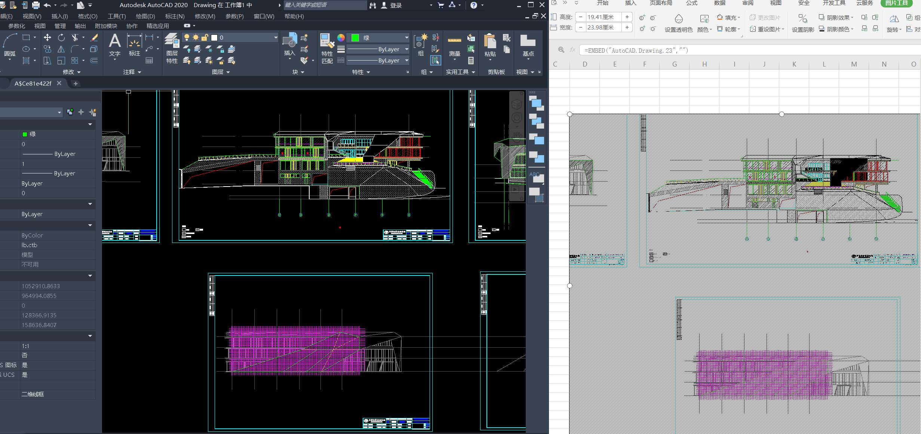Click green color swatch in properties palette
Screen dimensions: 921x434
25,134
